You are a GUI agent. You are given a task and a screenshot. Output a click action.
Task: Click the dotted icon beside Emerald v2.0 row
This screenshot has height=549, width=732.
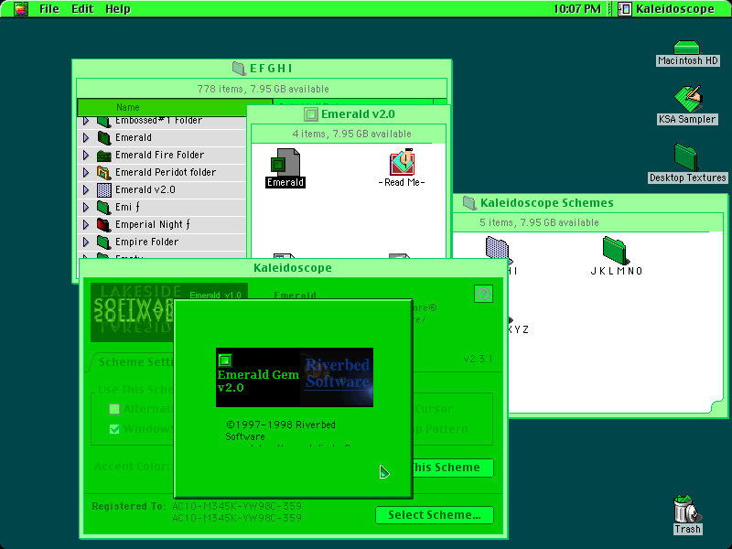click(x=103, y=190)
